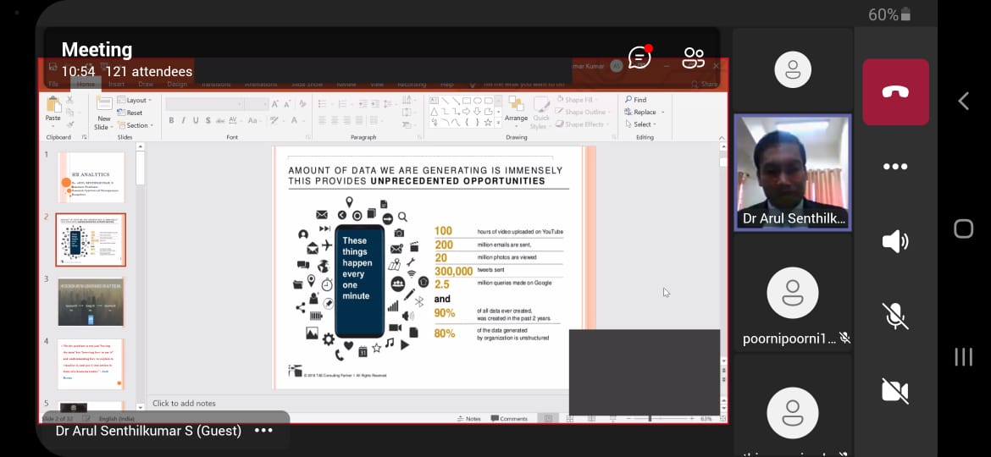Select Dr Arul Senthilkumar's video tile
Image resolution: width=991 pixels, height=457 pixels.
(793, 173)
